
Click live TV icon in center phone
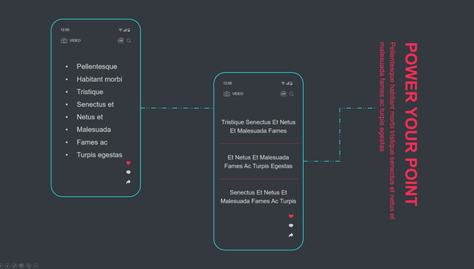(283, 94)
